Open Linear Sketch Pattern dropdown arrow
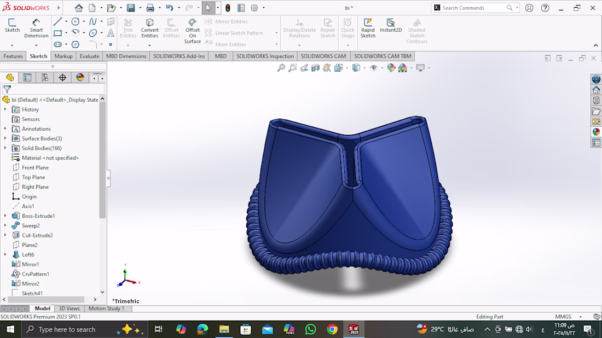Screen dimensions: 602x338 coord(276,33)
